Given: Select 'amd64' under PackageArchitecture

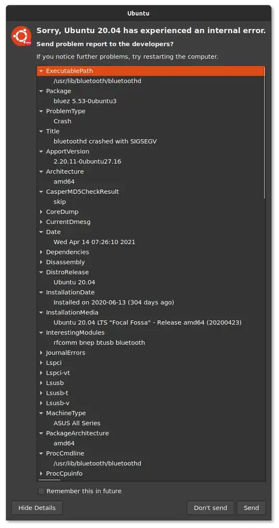Looking at the screenshot, I should (64, 443).
